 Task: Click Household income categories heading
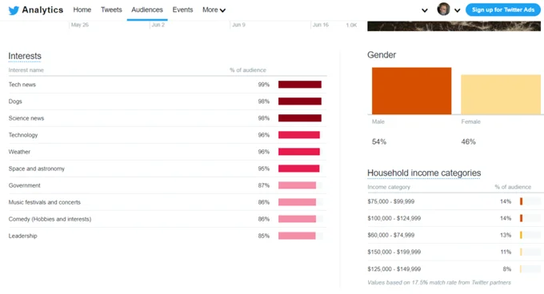tap(424, 173)
